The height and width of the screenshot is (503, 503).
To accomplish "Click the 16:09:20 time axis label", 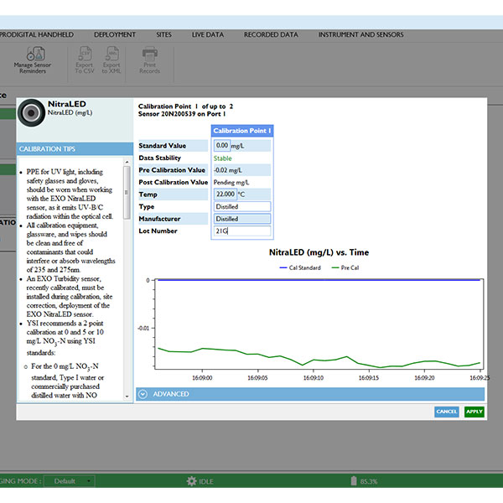I will 424,378.
